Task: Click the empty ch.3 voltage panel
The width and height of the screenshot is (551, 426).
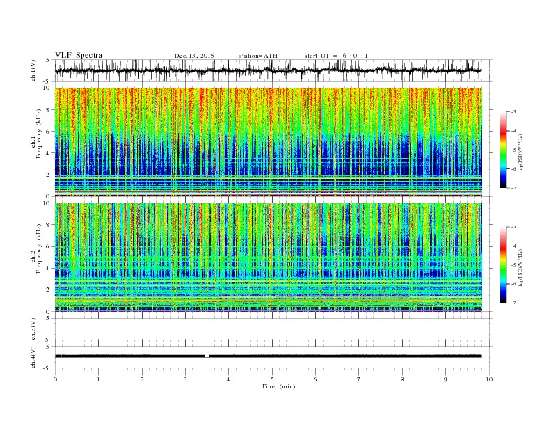Action: point(273,329)
